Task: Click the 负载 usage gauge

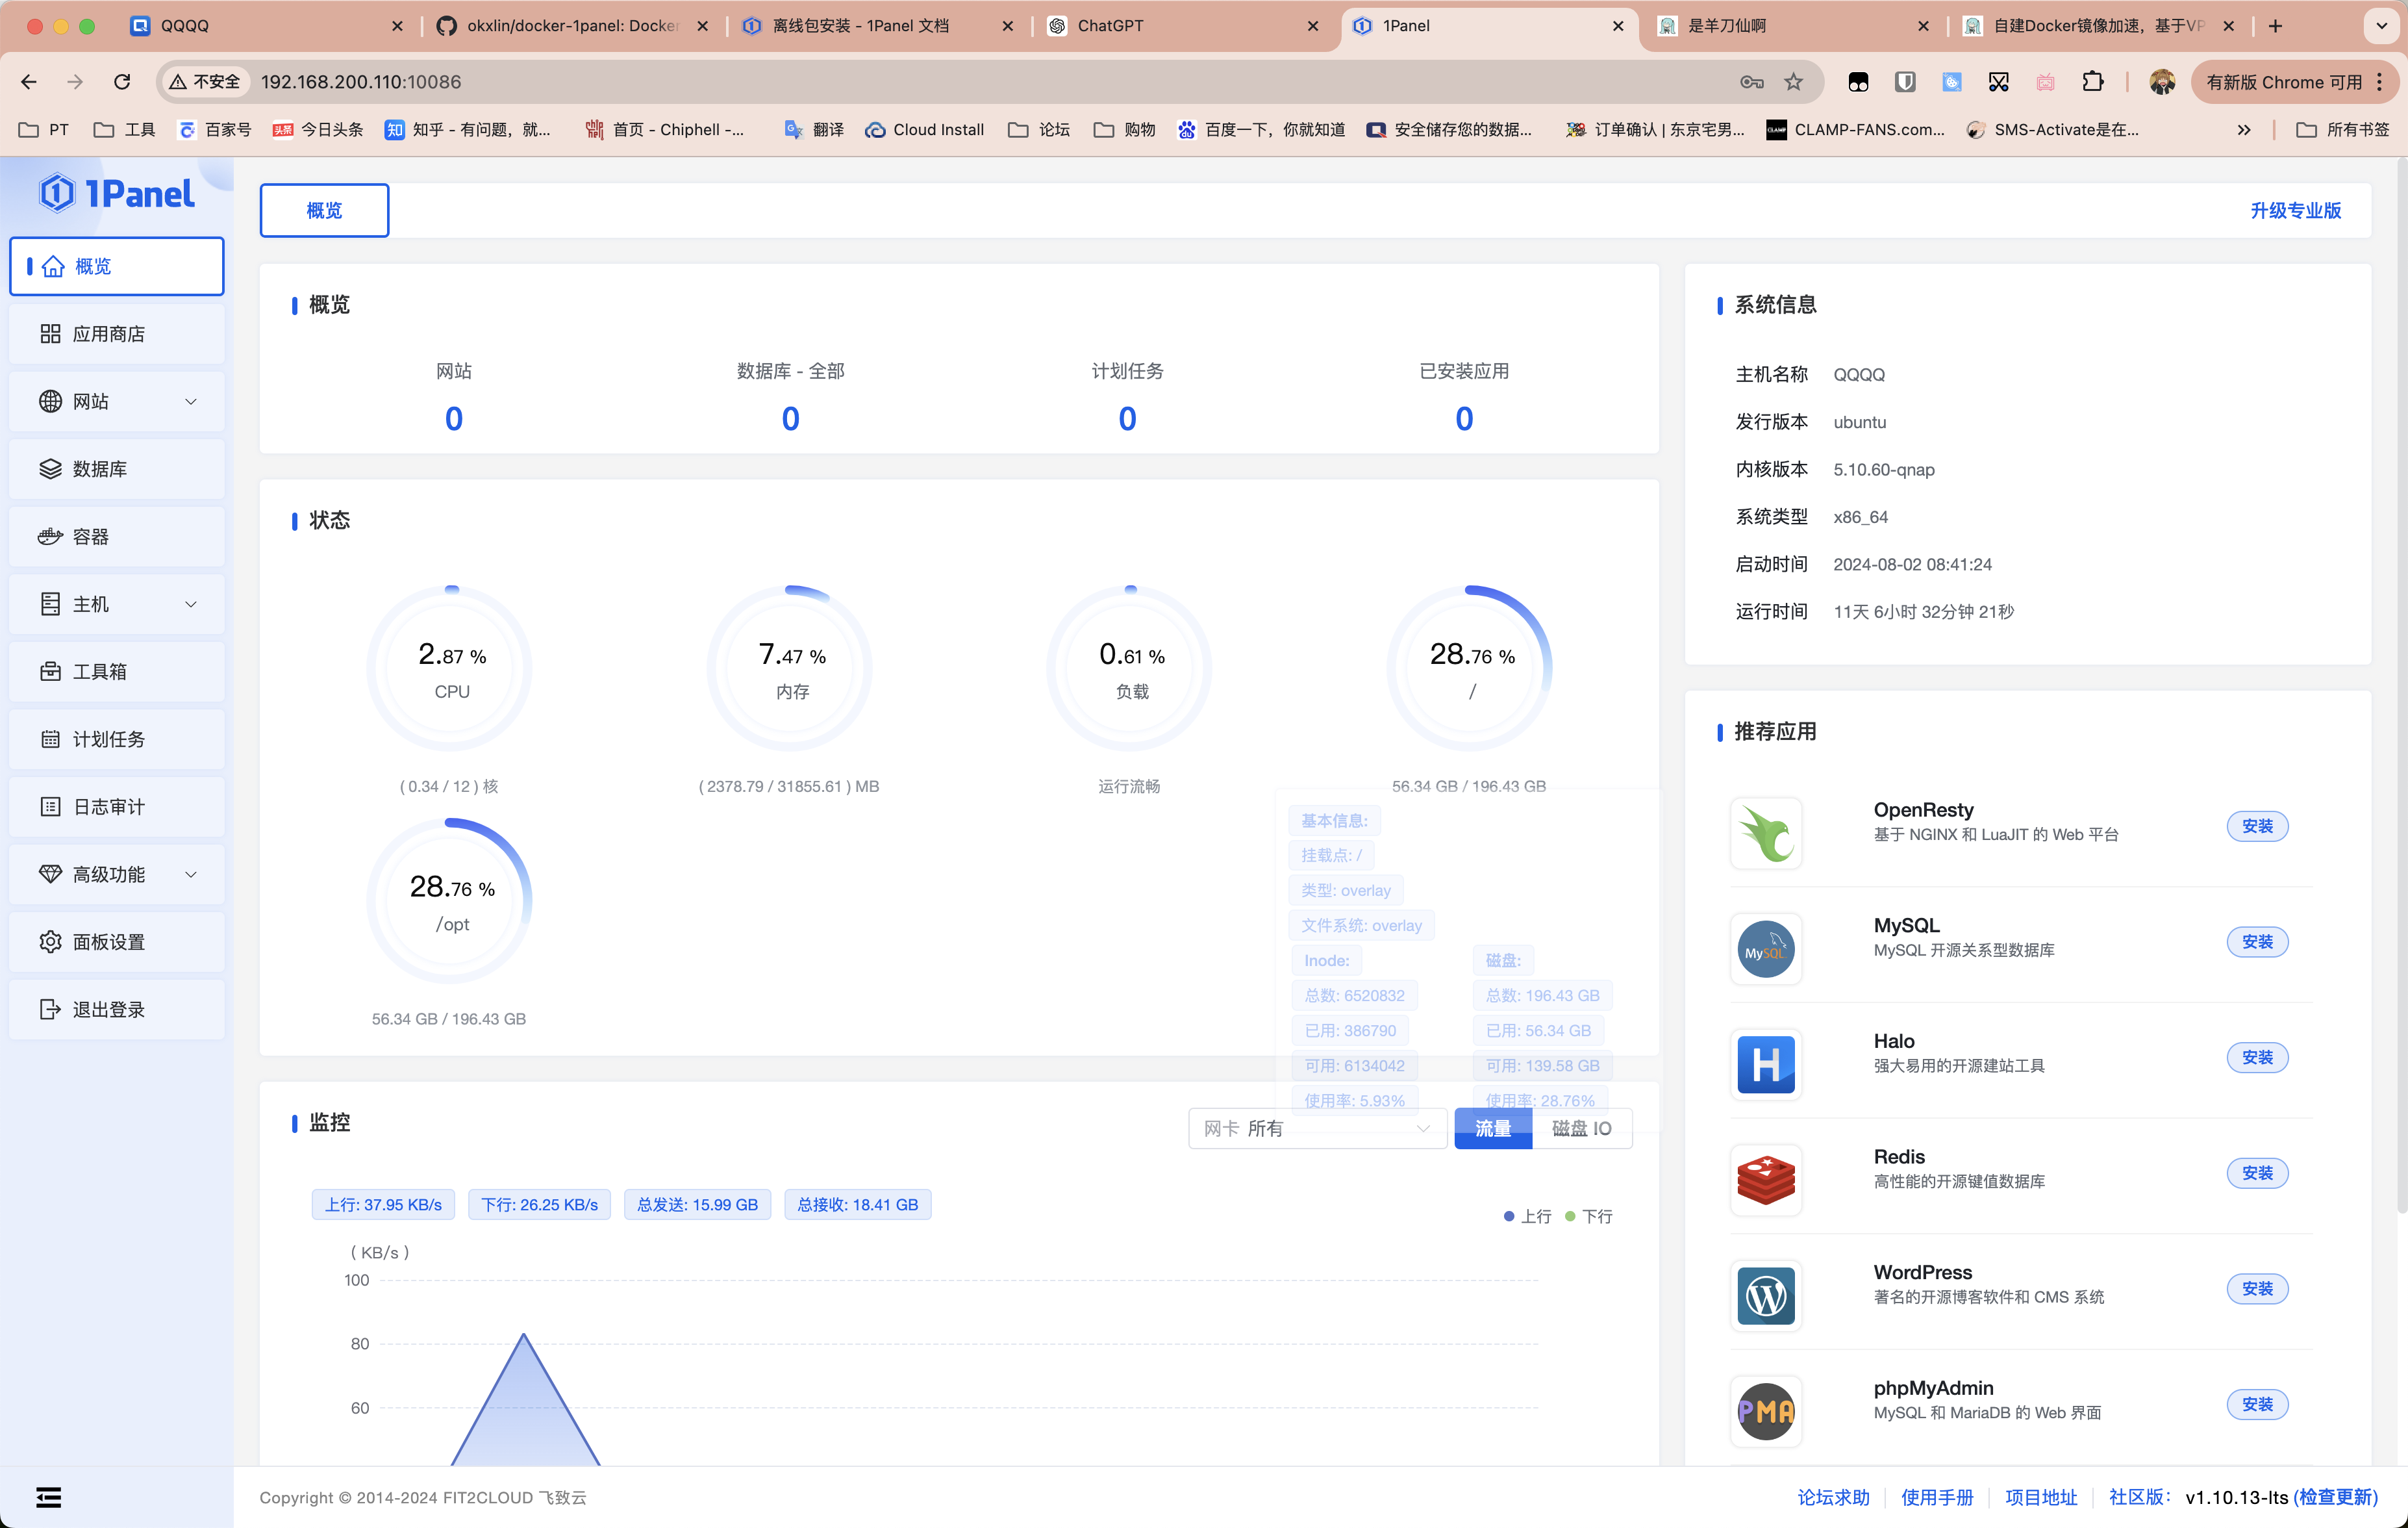Action: pyautogui.click(x=1130, y=668)
